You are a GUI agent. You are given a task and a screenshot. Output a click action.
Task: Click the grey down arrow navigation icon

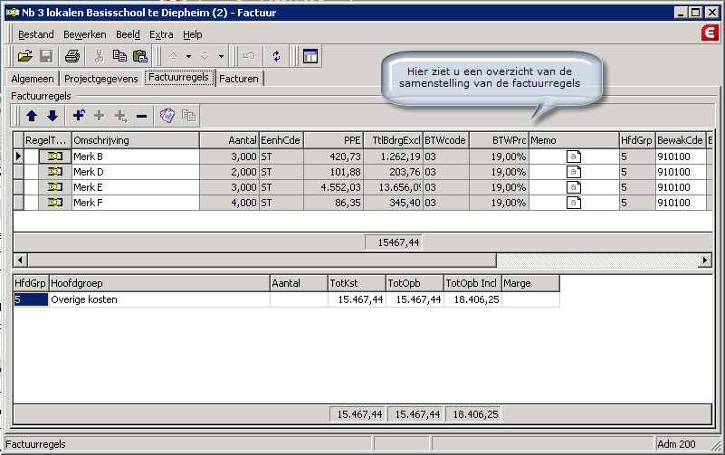205,56
